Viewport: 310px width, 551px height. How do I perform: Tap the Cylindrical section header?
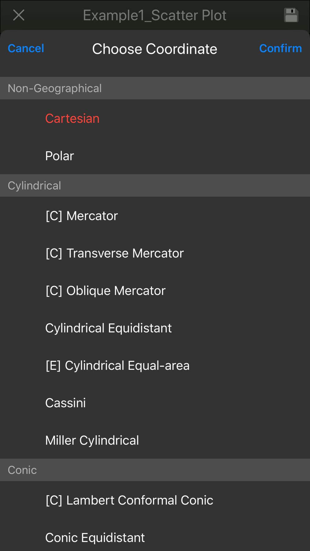coord(155,186)
